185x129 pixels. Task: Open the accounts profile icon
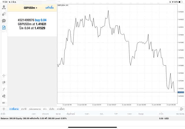click(4, 7)
